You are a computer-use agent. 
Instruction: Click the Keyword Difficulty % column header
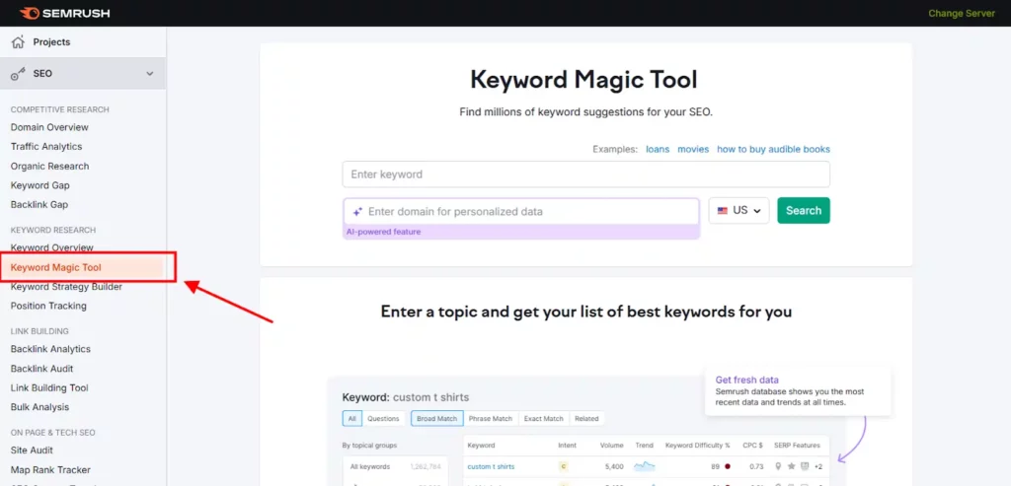tap(698, 446)
